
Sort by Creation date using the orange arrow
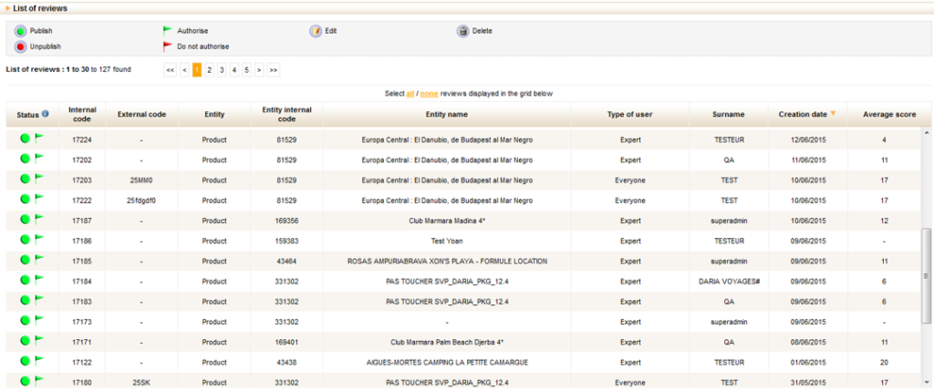(833, 114)
